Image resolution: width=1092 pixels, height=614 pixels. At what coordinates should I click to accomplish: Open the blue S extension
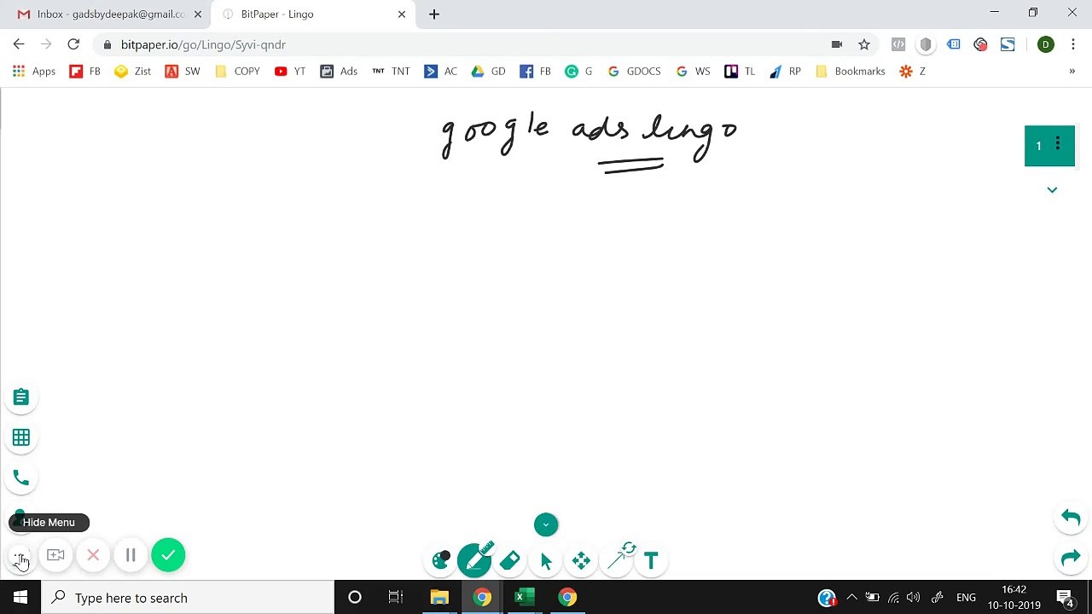pyautogui.click(x=1008, y=44)
